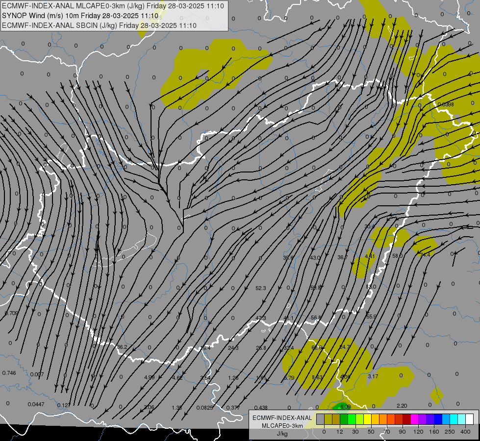Click the grid value 0.438
The width and height of the screenshot is (480, 441).
(x=261, y=408)
